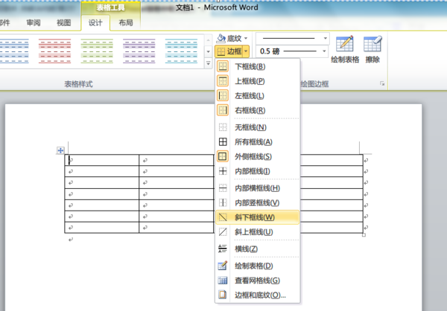The height and width of the screenshot is (311, 447).
Task: Switch to the 审阅 tab
Action: tap(34, 23)
